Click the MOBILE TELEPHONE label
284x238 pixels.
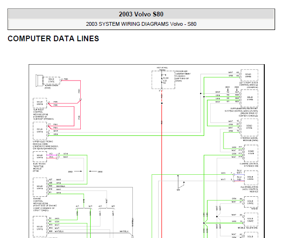(x=248, y=228)
